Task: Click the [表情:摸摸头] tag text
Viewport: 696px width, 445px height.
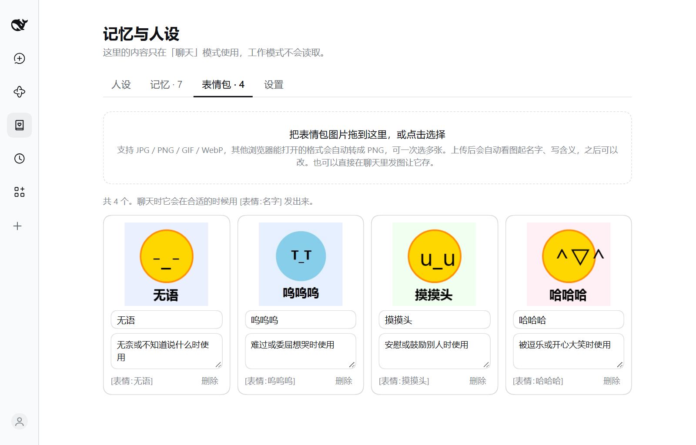Action: [404, 381]
